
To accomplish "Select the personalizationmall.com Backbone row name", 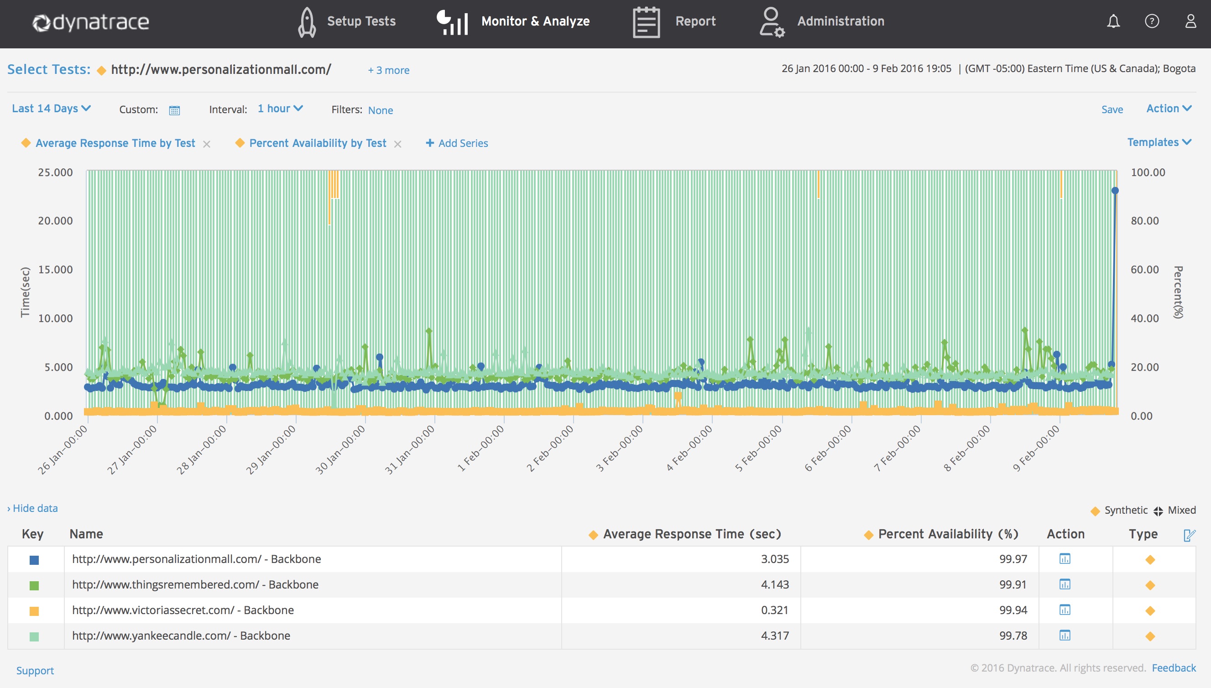I will pyautogui.click(x=197, y=559).
